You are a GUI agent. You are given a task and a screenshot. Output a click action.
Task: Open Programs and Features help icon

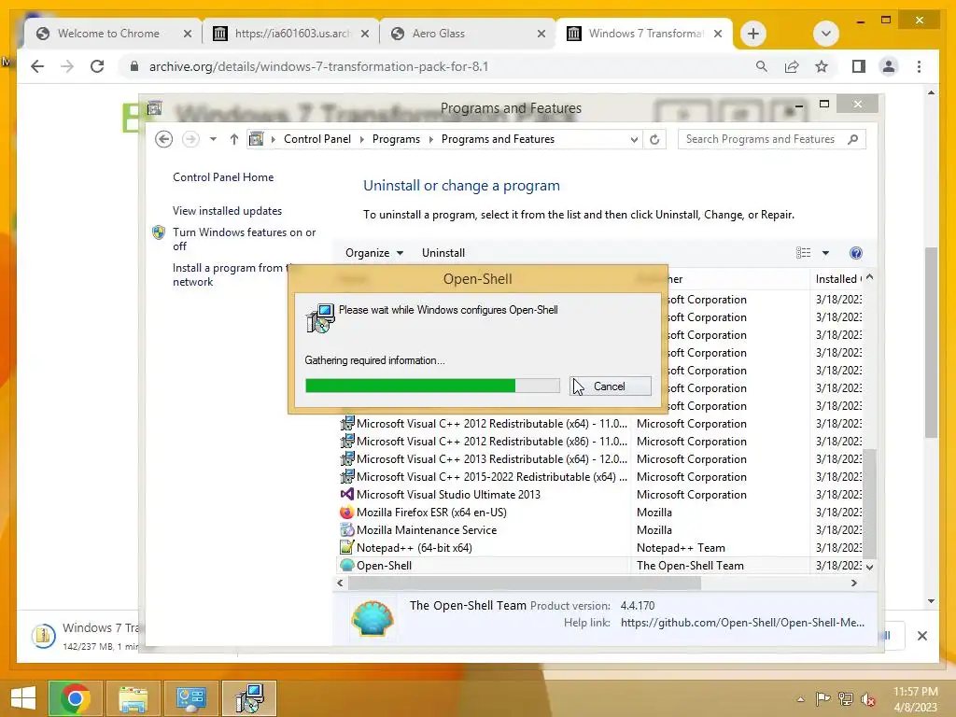coord(856,253)
